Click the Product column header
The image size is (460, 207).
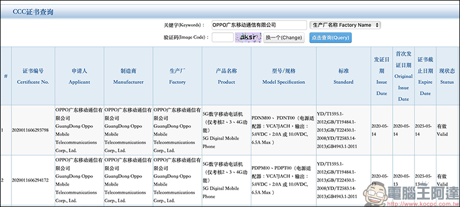[227, 76]
